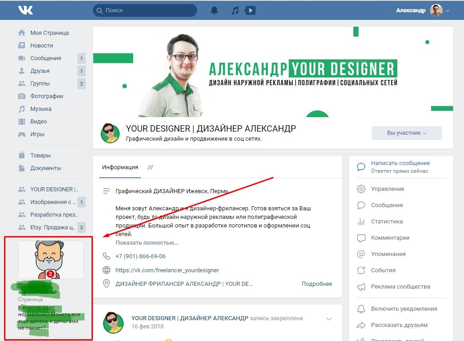Expand pinned post options chevron
This screenshot has width=464, height=341.
coord(329,319)
